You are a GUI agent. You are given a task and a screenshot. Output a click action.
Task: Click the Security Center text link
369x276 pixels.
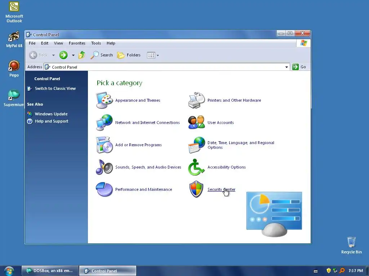(x=221, y=189)
